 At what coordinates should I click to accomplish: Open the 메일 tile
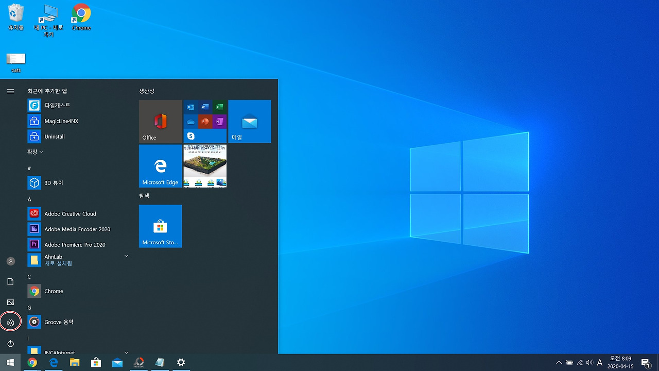coord(249,121)
